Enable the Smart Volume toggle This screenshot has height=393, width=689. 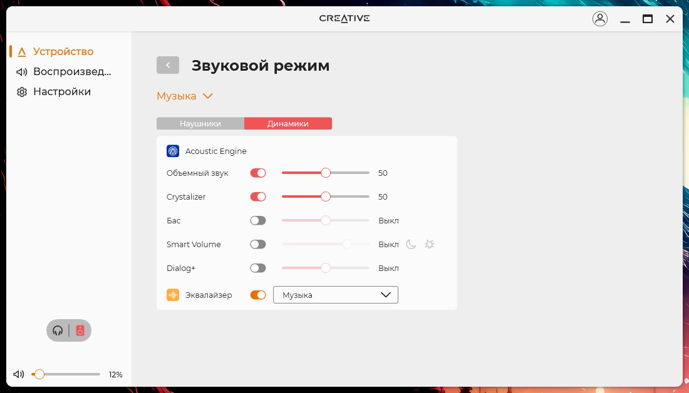click(x=258, y=244)
